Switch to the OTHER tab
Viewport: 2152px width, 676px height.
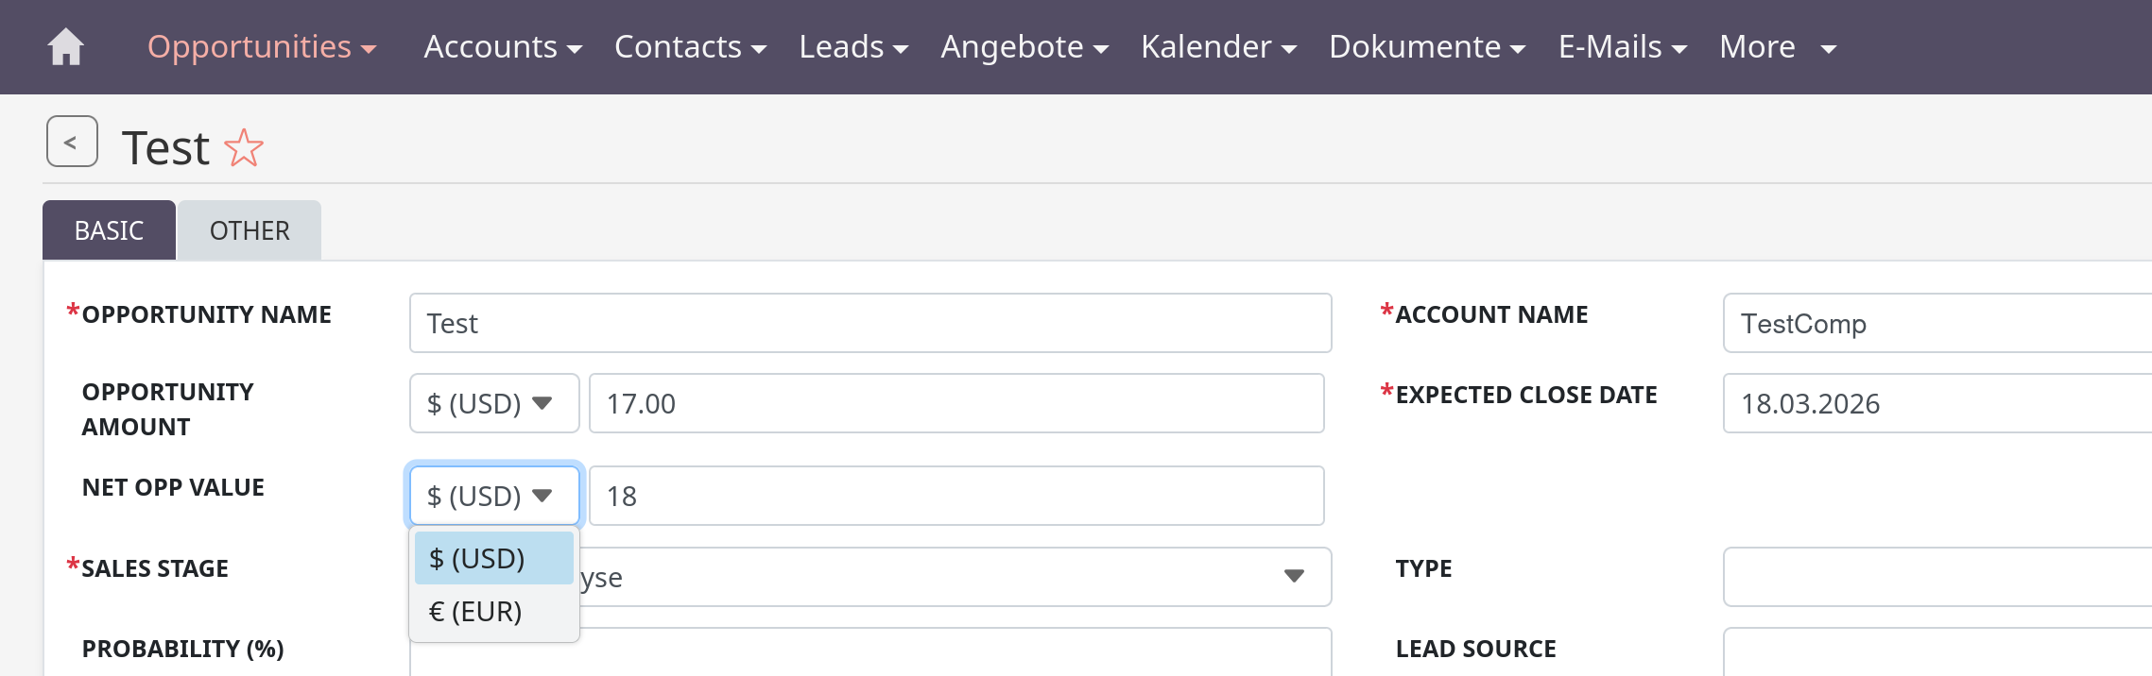[250, 230]
